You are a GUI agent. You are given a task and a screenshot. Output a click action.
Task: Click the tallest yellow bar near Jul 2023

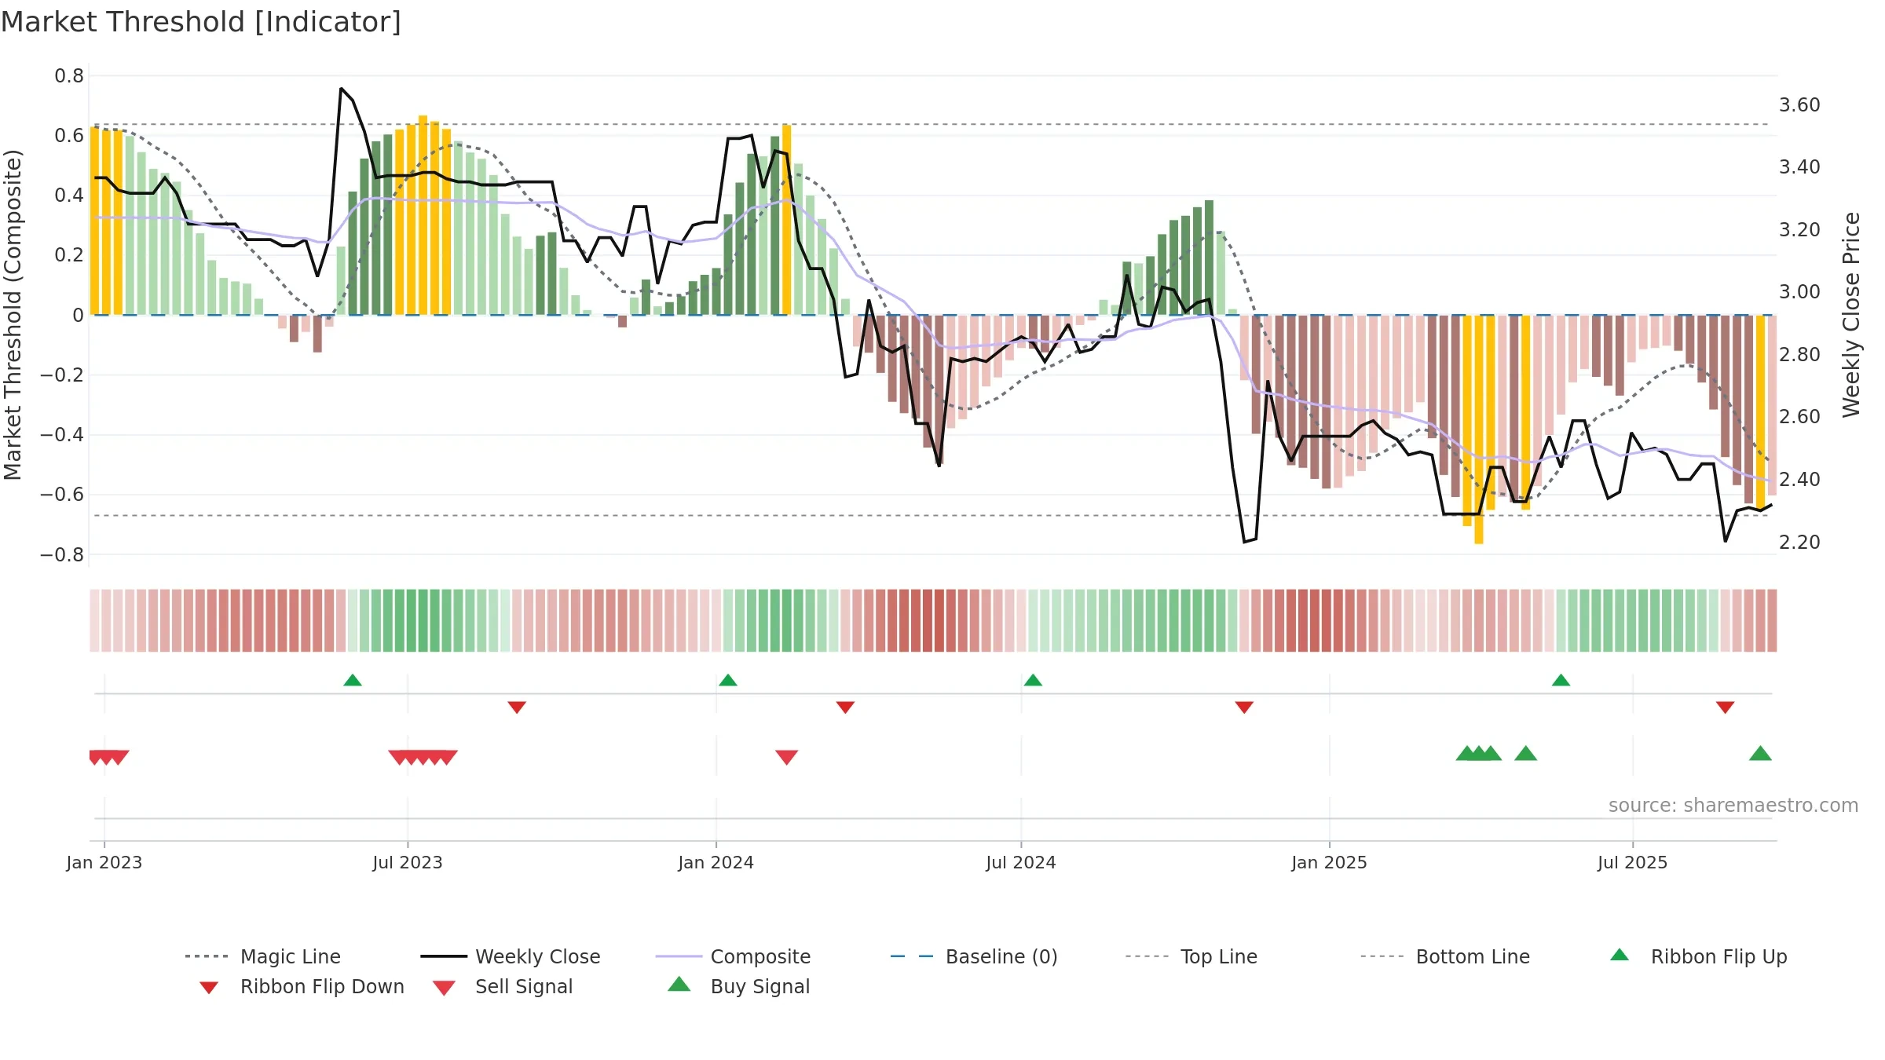[423, 215]
